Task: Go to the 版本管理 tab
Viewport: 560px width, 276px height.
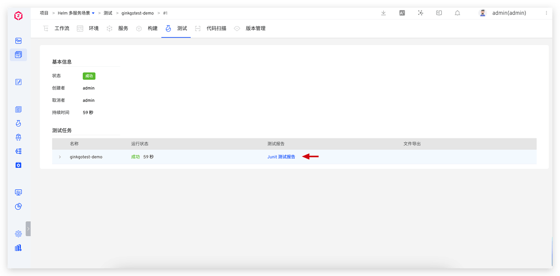Action: [255, 28]
